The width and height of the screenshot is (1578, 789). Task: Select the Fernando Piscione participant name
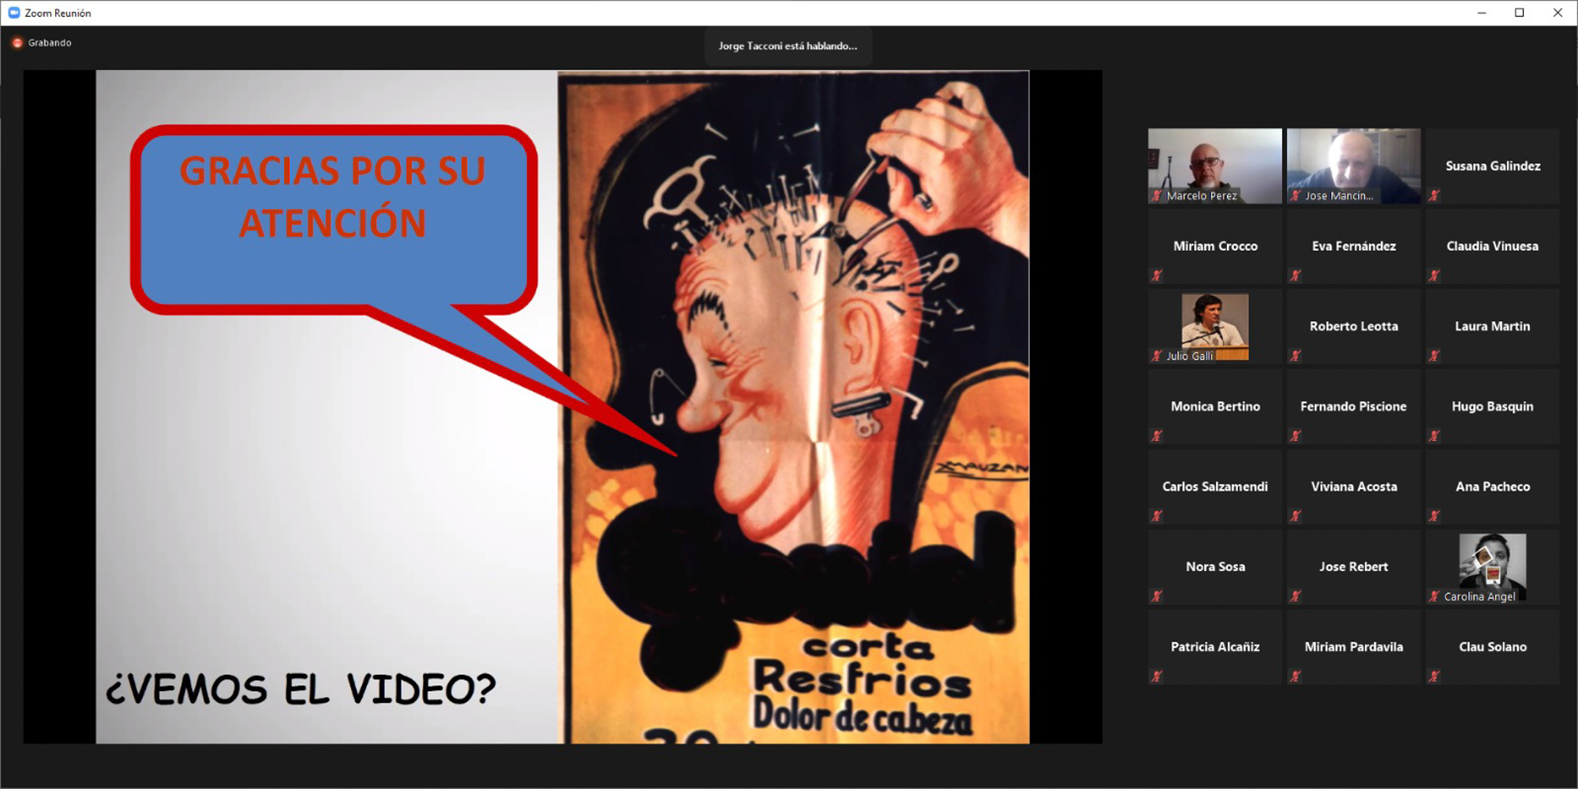point(1354,406)
